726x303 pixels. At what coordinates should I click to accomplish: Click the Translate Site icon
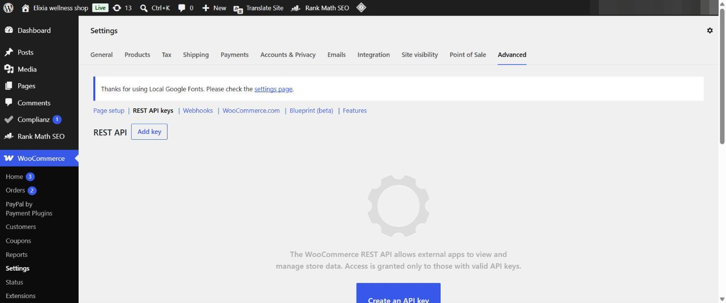pyautogui.click(x=238, y=8)
